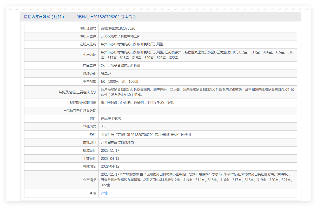This screenshot has height=207, width=317.
Task: Select effective date 2023-04-13
Action: (x=110, y=158)
